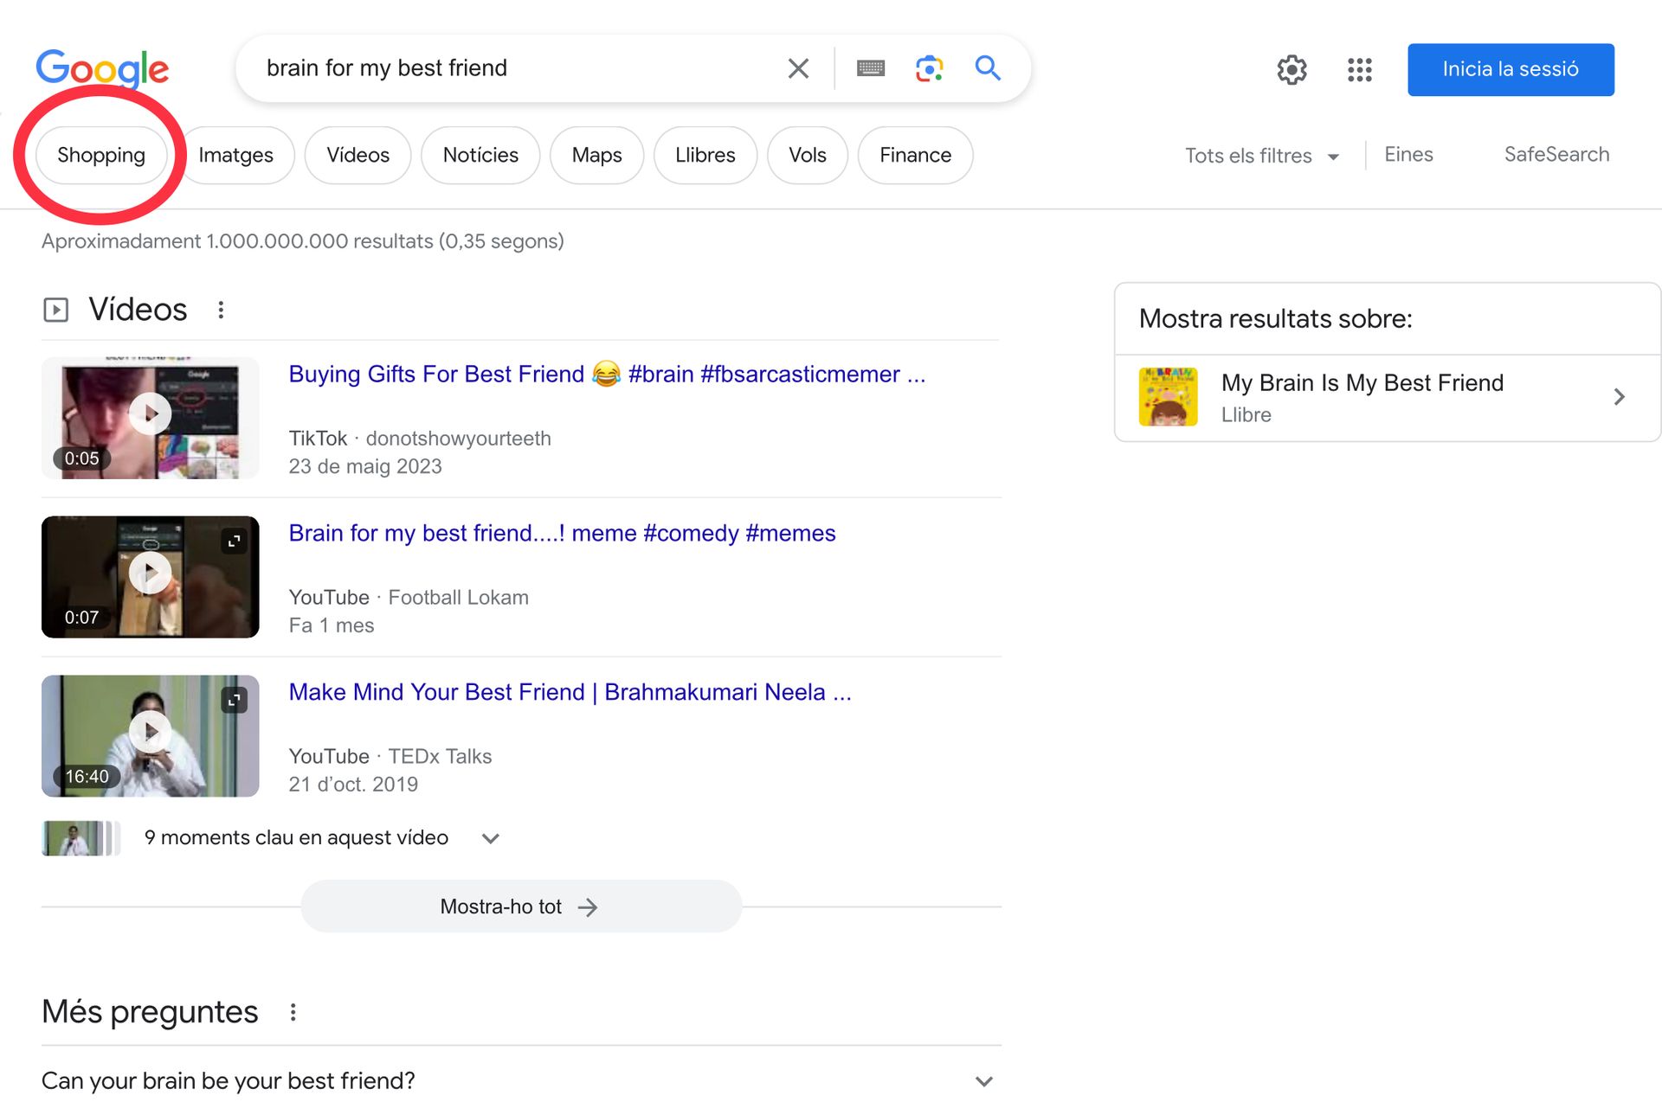Open the settings gear icon
The height and width of the screenshot is (1102, 1662).
pos(1292,69)
